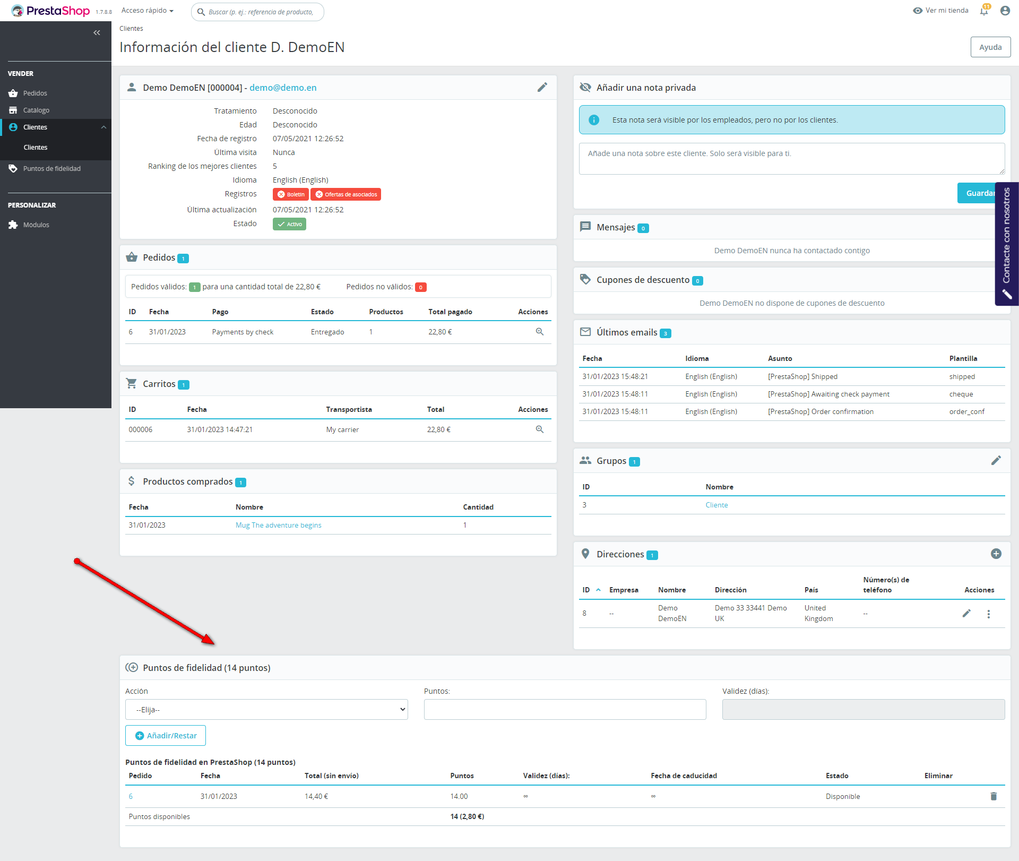
Task: Open Pedidos in the sidebar
Action: (35, 93)
